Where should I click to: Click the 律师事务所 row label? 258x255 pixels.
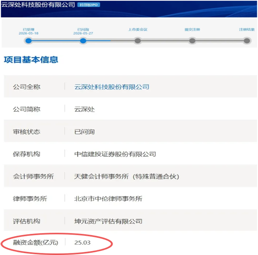tap(30, 199)
